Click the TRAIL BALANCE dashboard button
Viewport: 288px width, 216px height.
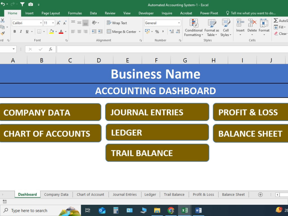click(158, 153)
